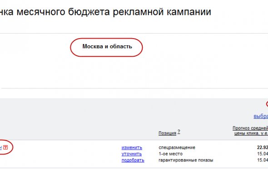268x170 pixels.
Task: Open the уточнить link
Action: [x=132, y=154]
